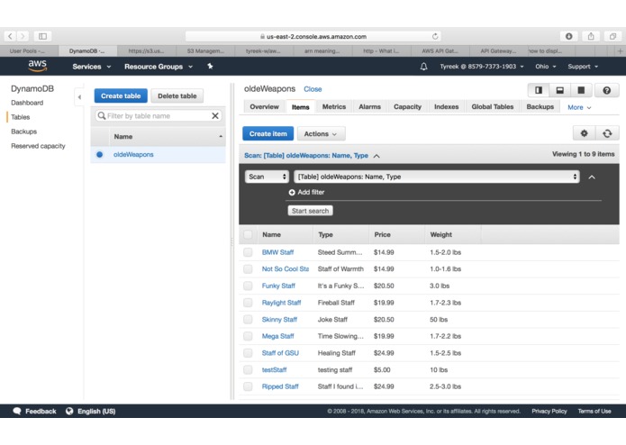
Task: Check the Mega Staff row checkbox
Action: [248, 336]
